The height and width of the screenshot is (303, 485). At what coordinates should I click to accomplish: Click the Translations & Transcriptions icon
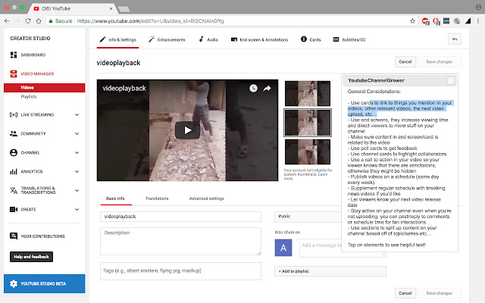[14, 190]
